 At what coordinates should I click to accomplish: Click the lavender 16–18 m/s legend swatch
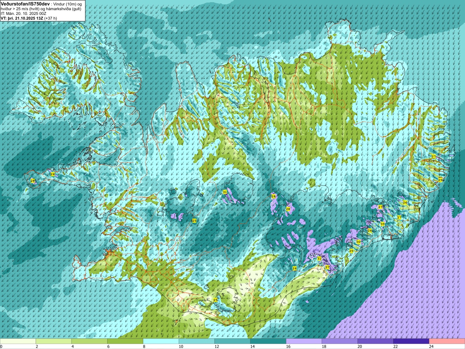click(304, 341)
